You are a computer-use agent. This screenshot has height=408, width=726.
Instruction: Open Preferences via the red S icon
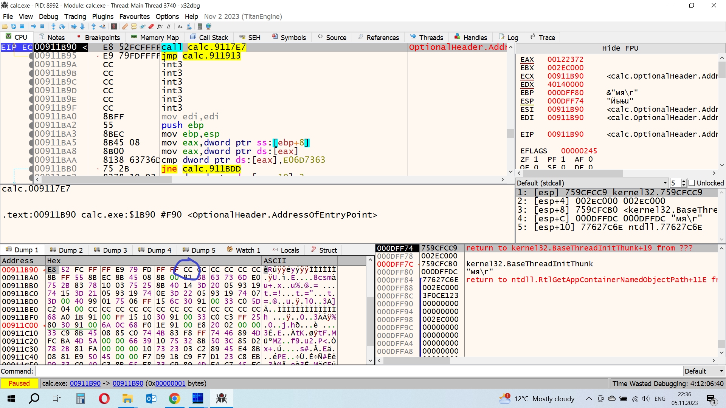pos(113,26)
